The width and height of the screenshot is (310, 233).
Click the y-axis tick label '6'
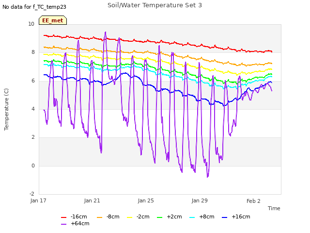33,81
